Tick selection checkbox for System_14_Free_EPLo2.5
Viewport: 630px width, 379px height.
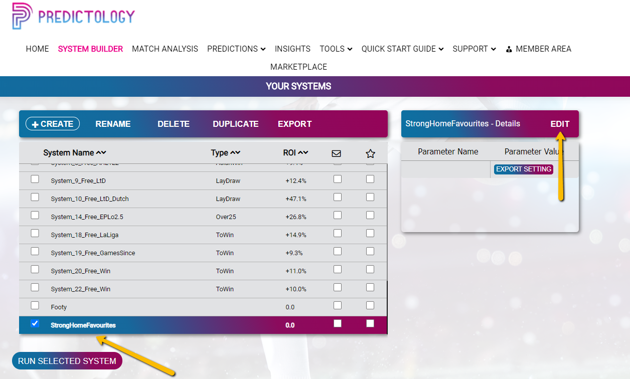pos(35,215)
